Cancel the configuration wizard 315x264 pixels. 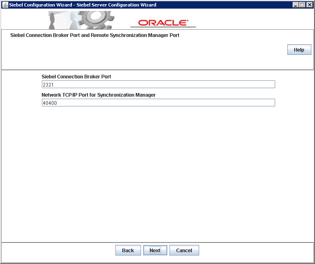184,250
